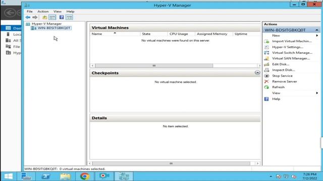
Task: Open the Help menu
Action: (70, 12)
